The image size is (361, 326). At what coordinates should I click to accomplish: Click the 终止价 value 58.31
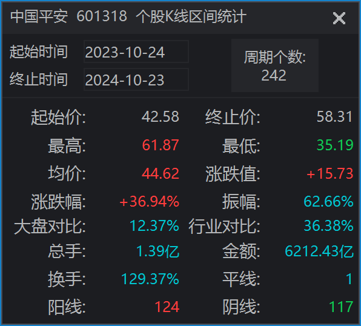tap(334, 116)
